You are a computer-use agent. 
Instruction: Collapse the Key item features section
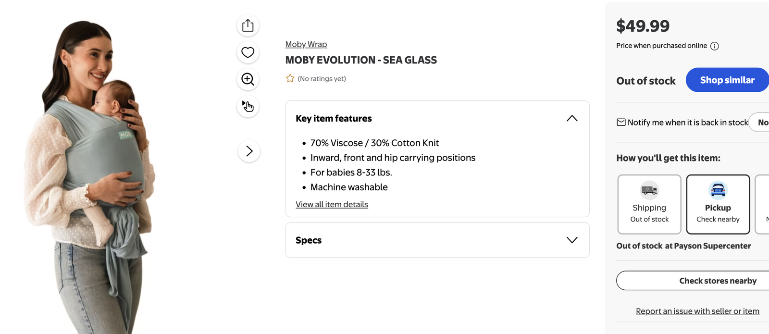[x=572, y=118]
